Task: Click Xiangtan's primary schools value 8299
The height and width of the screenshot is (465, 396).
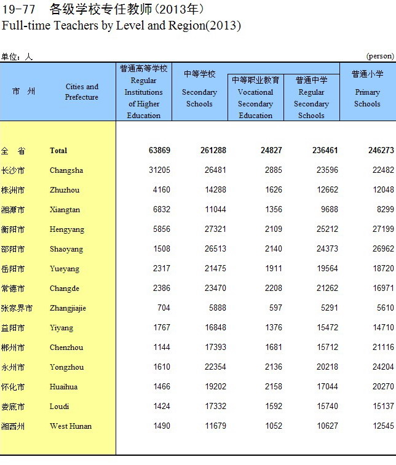Action: click(386, 209)
